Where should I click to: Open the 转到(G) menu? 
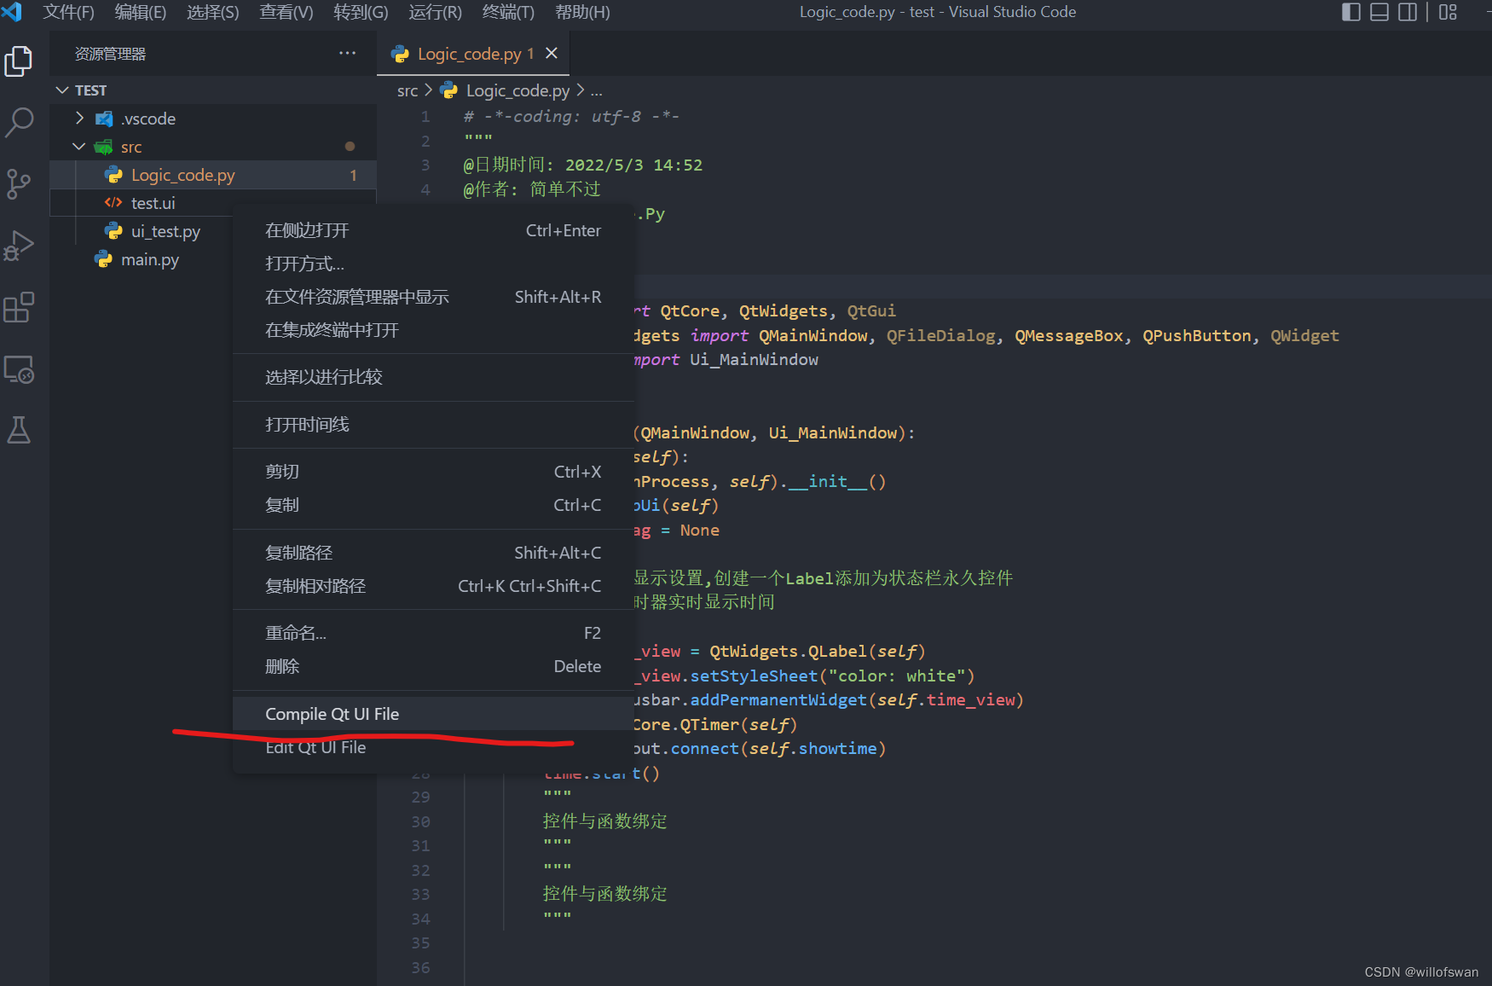pyautogui.click(x=361, y=12)
